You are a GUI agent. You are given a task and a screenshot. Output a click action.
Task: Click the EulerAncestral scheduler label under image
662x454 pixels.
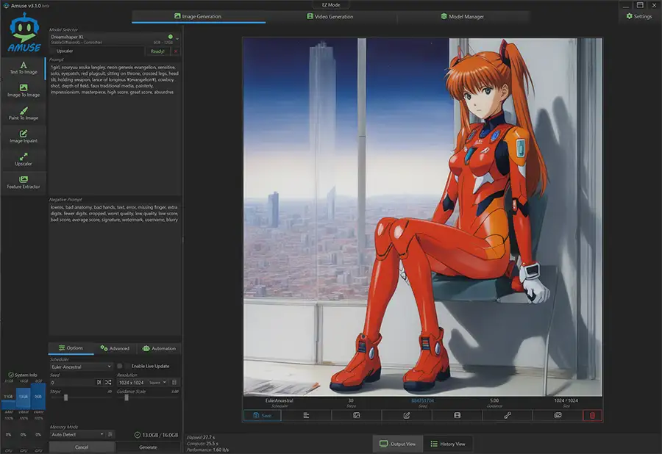[279, 400]
